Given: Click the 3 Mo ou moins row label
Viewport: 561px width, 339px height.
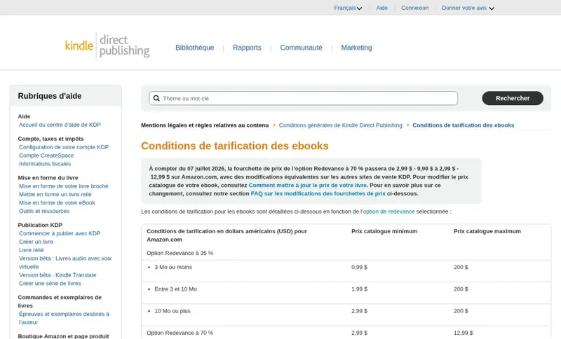Looking at the screenshot, I should (x=173, y=267).
